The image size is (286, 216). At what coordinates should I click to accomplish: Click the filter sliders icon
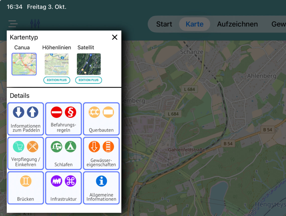coord(35,24)
